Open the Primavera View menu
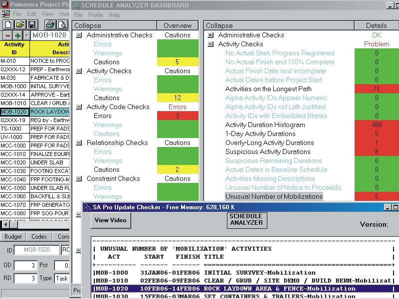 47,14
